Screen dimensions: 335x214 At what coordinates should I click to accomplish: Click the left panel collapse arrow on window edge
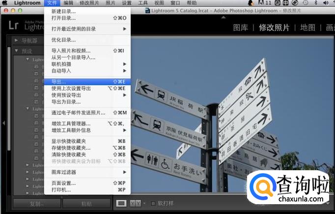pyautogui.click(x=3, y=123)
